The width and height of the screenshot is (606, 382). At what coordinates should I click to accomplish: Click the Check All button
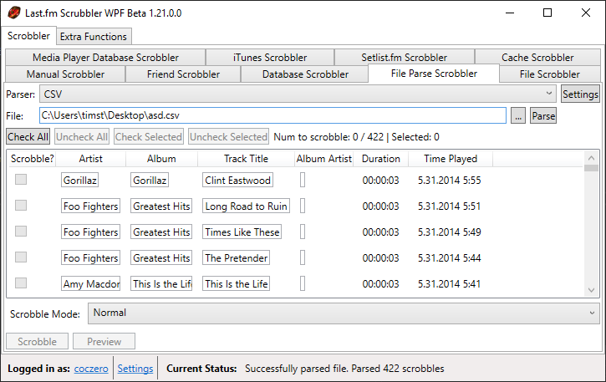click(x=28, y=136)
